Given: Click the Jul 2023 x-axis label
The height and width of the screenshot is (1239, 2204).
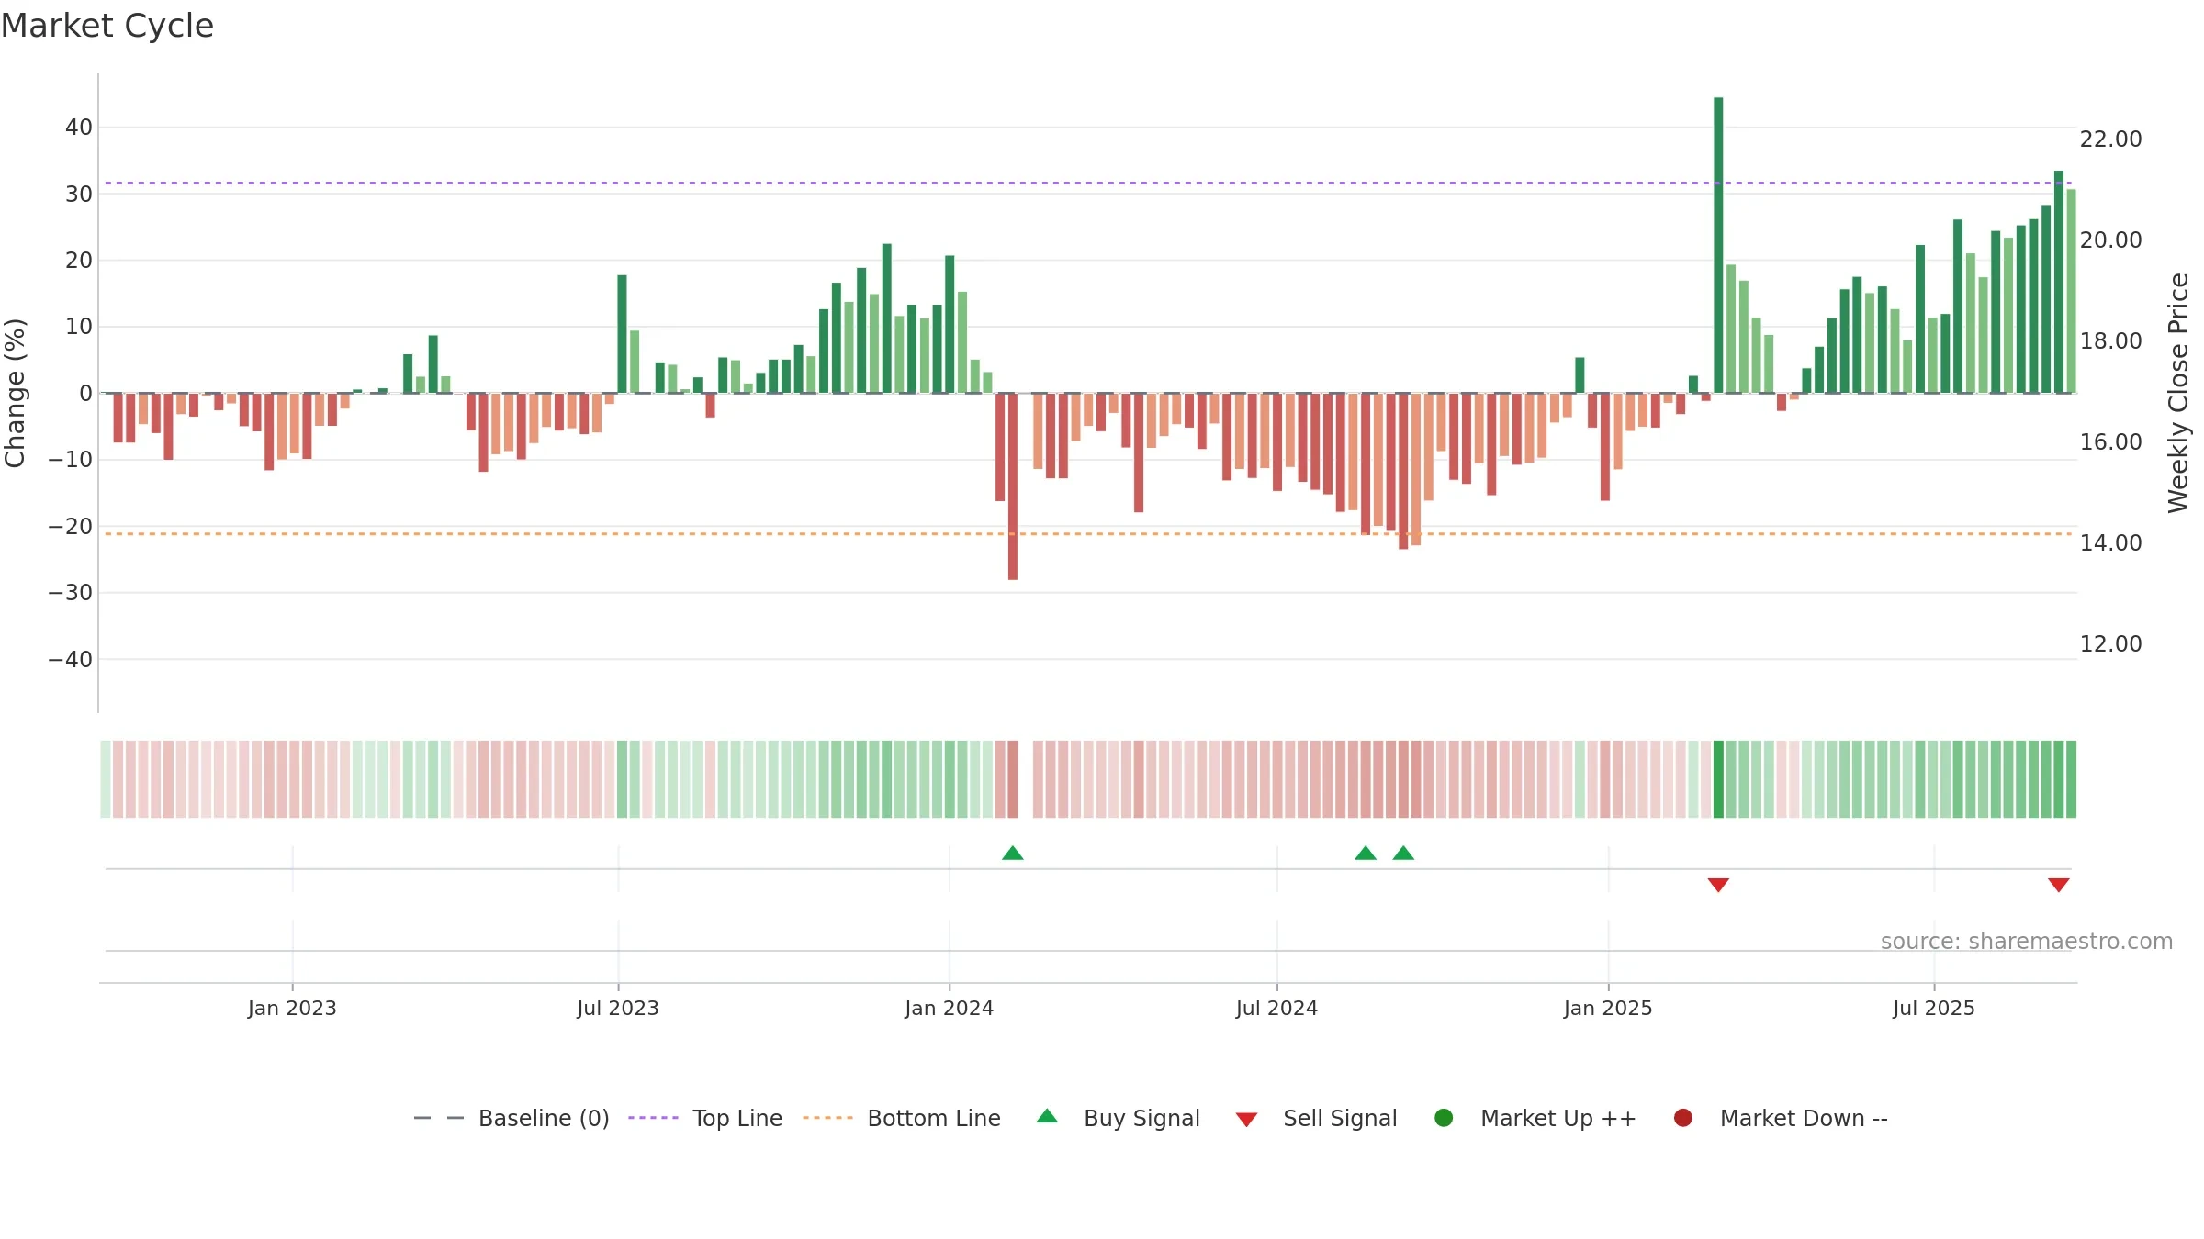Looking at the screenshot, I should tap(618, 1008).
